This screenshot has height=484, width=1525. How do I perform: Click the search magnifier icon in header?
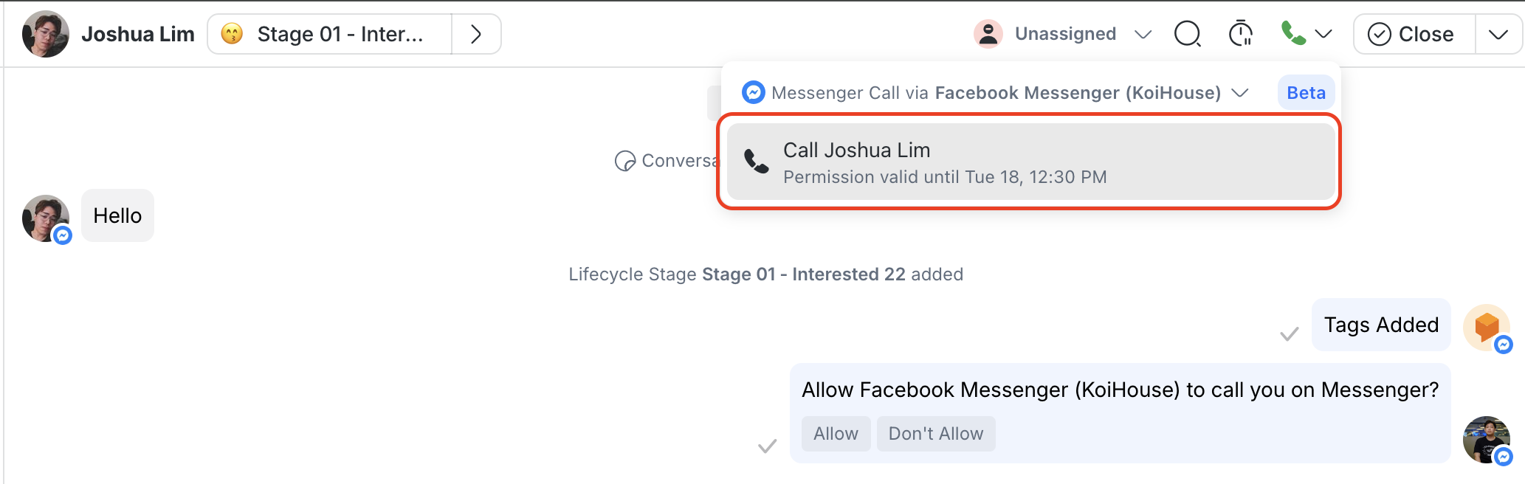1188,34
